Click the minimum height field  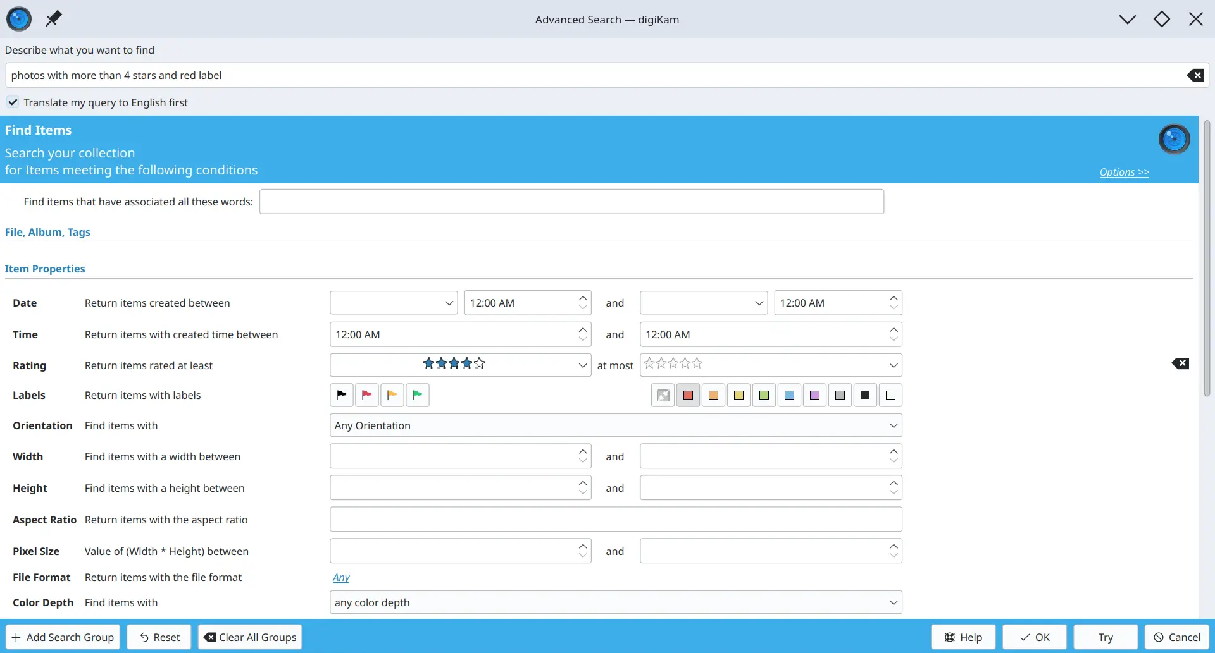[461, 488]
